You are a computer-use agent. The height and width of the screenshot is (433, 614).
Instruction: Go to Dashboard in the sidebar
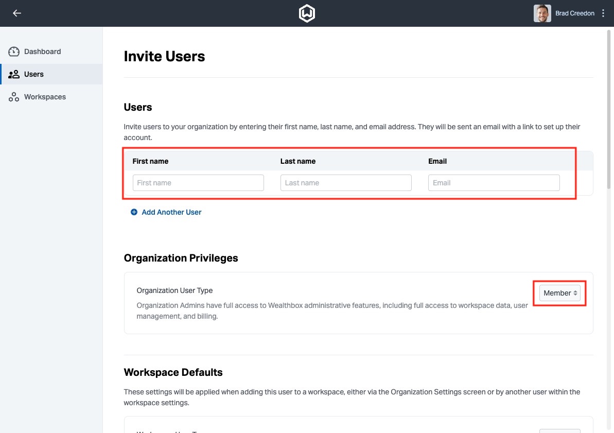42,51
